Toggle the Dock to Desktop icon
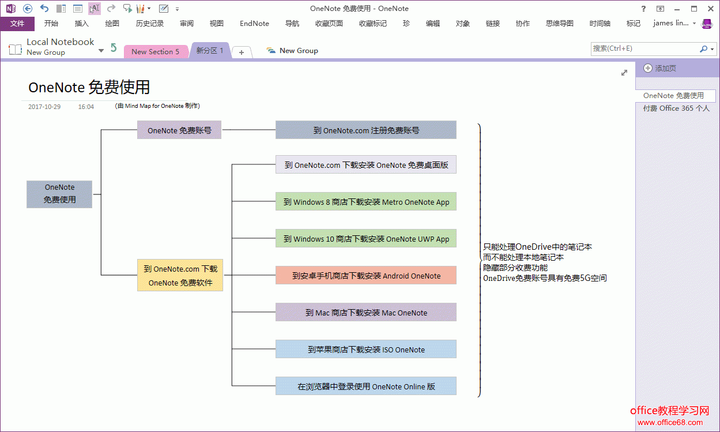 (x=61, y=9)
